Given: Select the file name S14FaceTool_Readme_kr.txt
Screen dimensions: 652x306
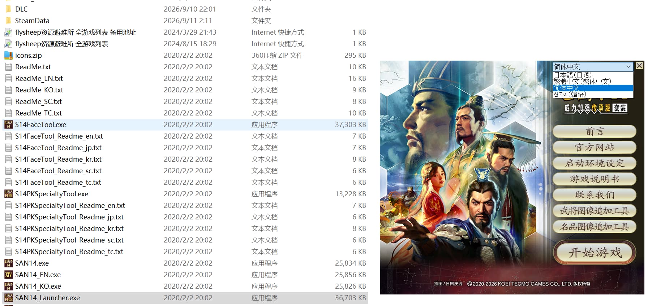Looking at the screenshot, I should [x=58, y=159].
